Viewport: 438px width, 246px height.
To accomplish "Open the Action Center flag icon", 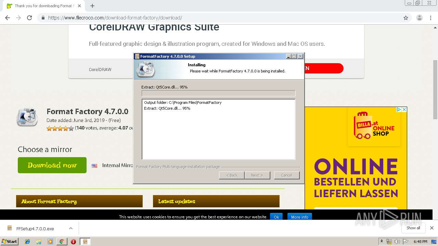I will [x=405, y=242].
